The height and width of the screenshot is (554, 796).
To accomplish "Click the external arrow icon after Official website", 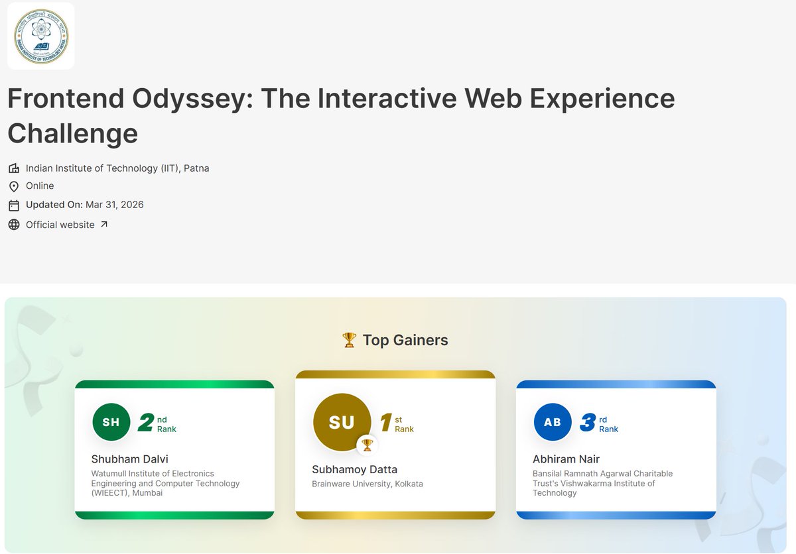I will point(103,225).
